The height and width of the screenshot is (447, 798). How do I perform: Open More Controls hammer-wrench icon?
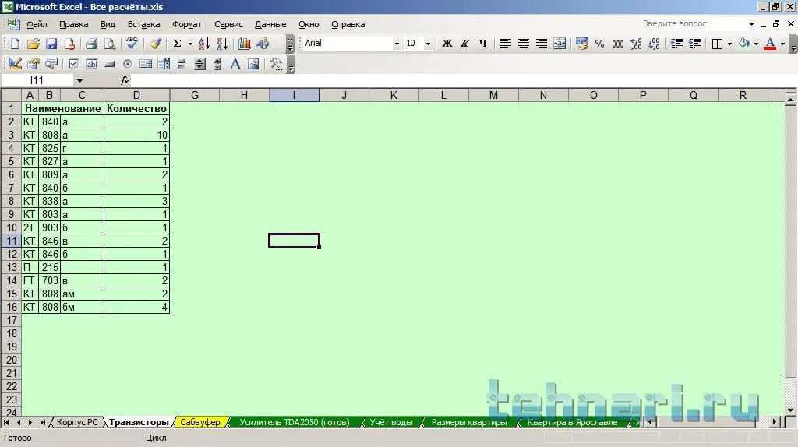click(x=276, y=64)
